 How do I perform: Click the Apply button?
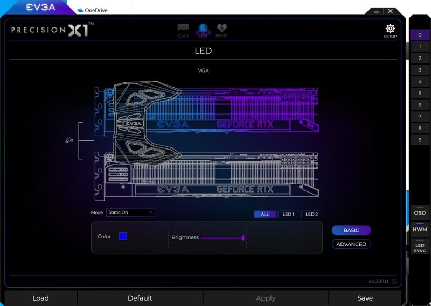266,298
